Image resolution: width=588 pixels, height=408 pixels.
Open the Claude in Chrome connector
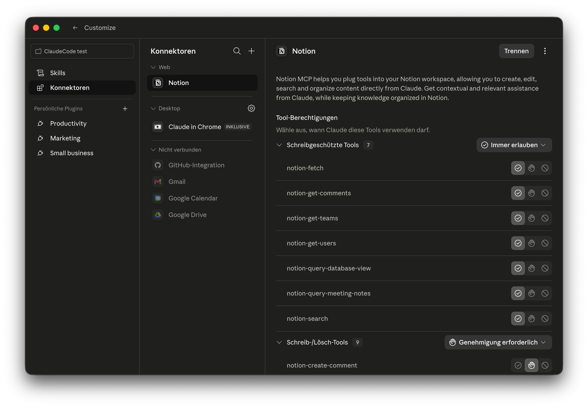[202, 127]
